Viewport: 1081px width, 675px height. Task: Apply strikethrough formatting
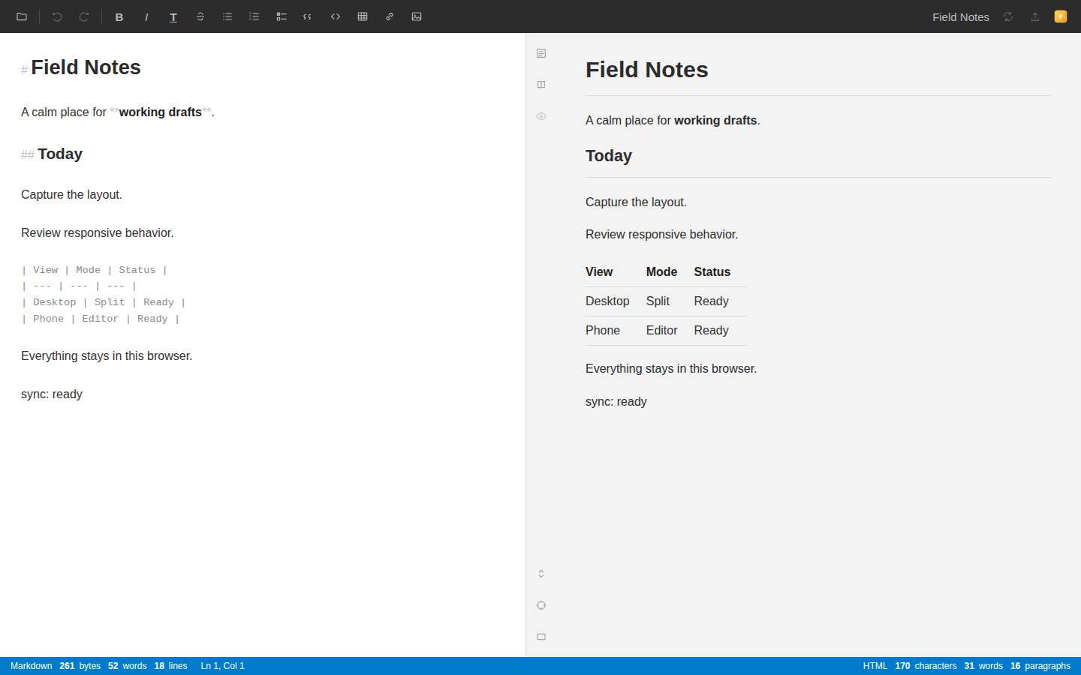pyautogui.click(x=200, y=16)
